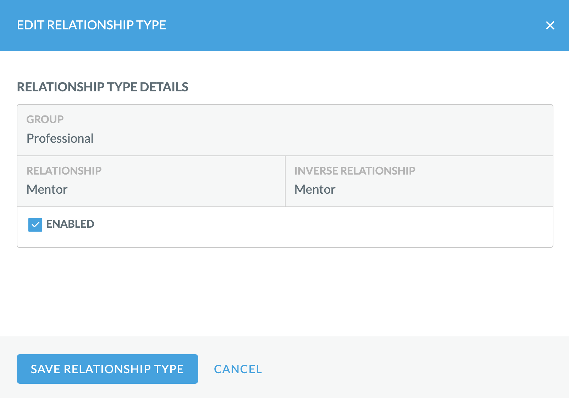The image size is (569, 398).
Task: Click the Mentor text under Relationship
Action: point(47,189)
